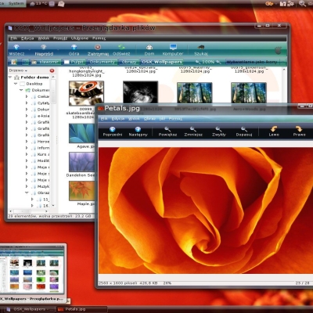This screenshot has width=313, height=313.
Task: Open the Pomoc menu in file browser
Action: click(99, 38)
